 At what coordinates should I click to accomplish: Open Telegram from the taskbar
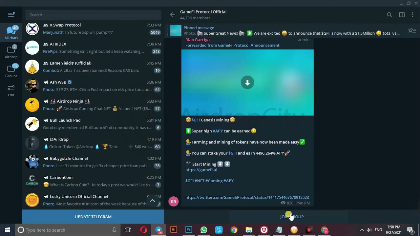coord(158,230)
